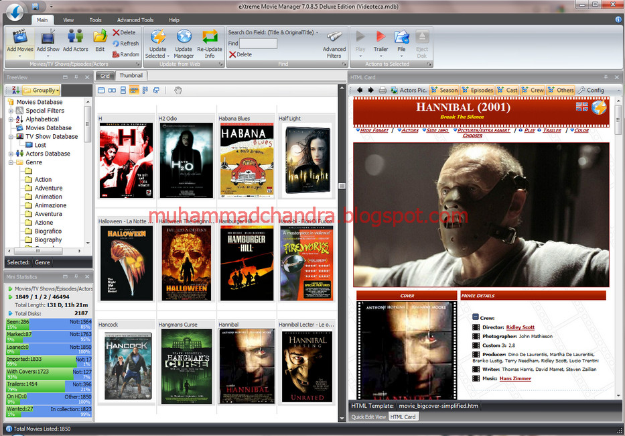Collapse the TV Show Database node
Screen dimensions: 625x436
click(11, 137)
